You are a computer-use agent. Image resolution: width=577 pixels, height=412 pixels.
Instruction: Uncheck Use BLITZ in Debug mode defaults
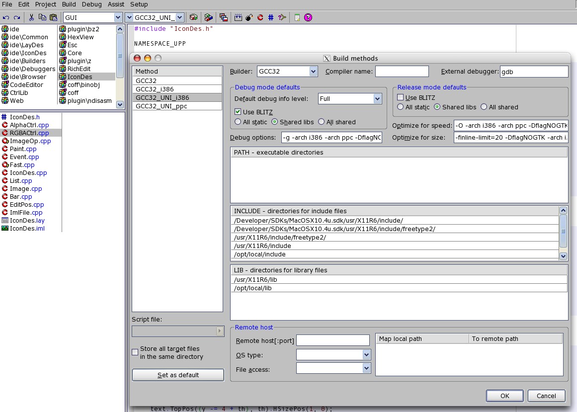pos(238,112)
